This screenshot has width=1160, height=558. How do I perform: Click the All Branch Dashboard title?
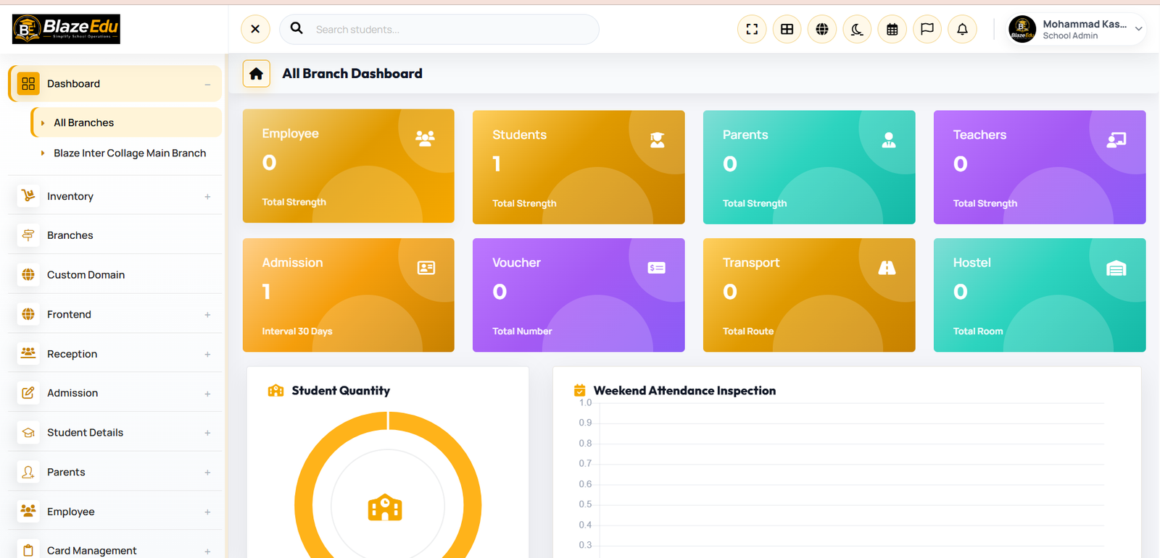coord(352,73)
